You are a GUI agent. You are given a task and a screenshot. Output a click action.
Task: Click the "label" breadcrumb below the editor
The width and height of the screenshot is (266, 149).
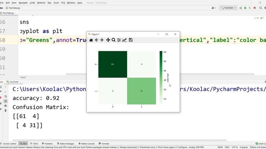point(23,77)
